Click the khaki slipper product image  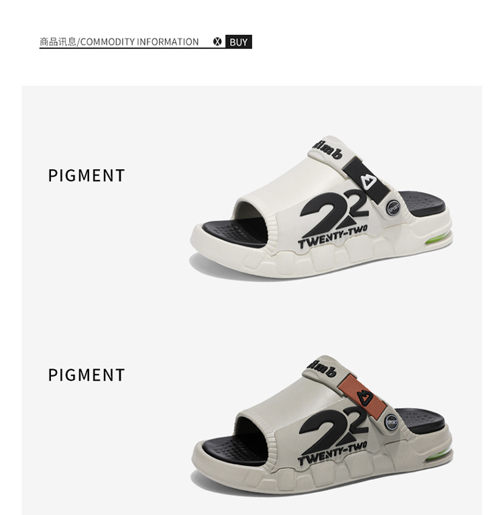[322, 424]
